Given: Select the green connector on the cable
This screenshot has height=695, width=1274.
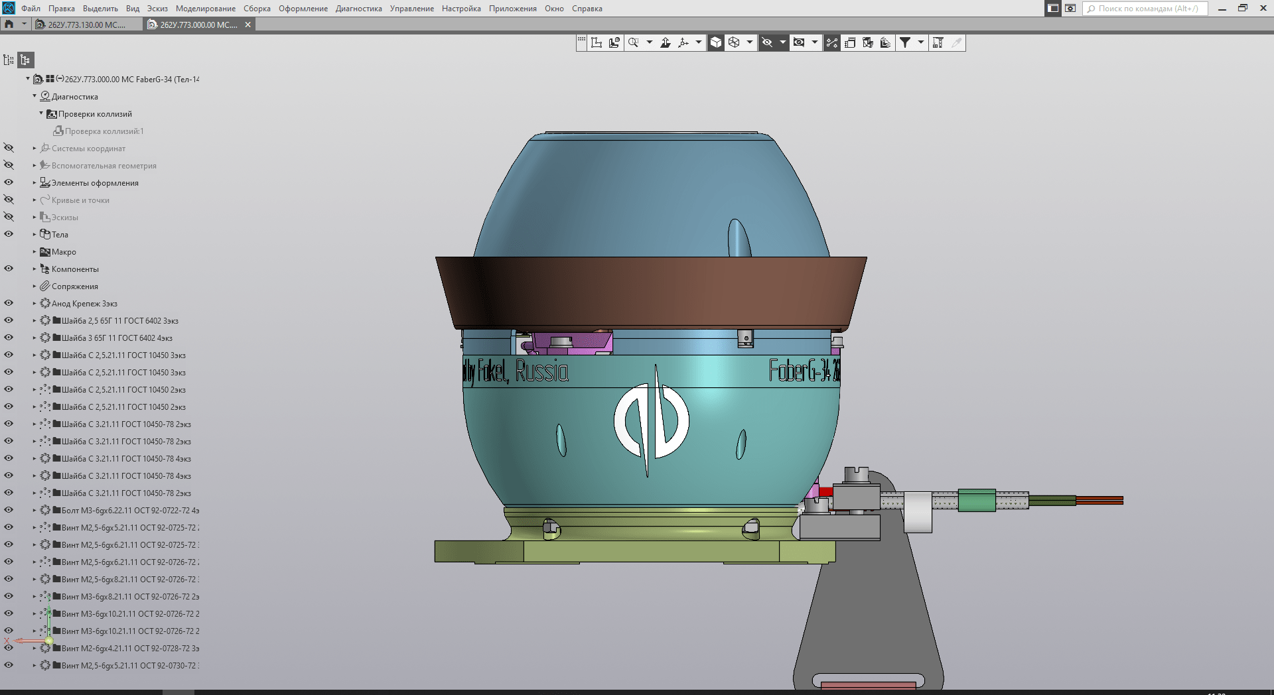Looking at the screenshot, I should pyautogui.click(x=977, y=500).
